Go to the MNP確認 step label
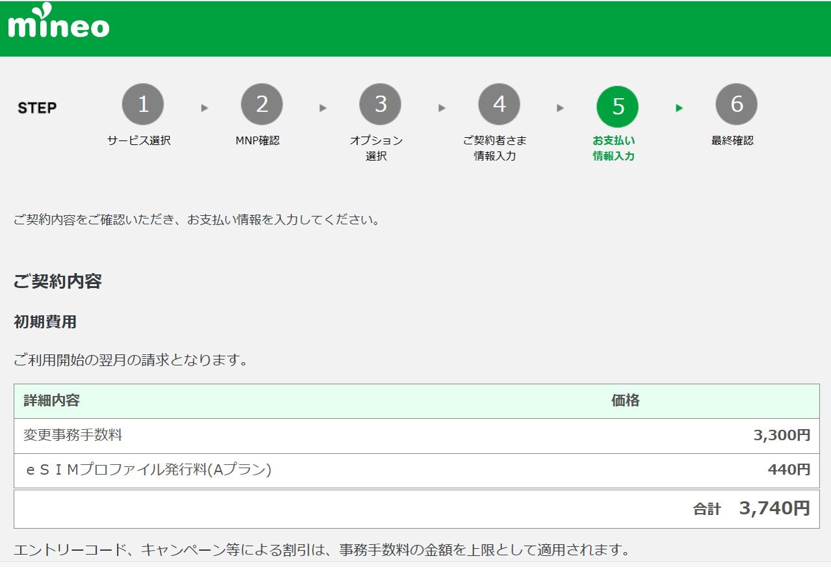Screen dimensions: 831x567 [x=257, y=140]
